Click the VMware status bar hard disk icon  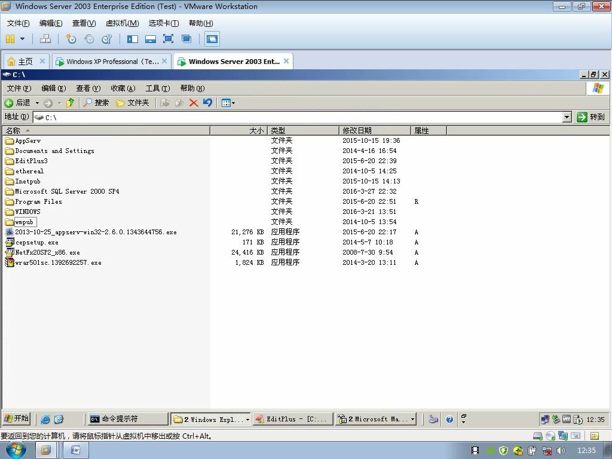537,436
